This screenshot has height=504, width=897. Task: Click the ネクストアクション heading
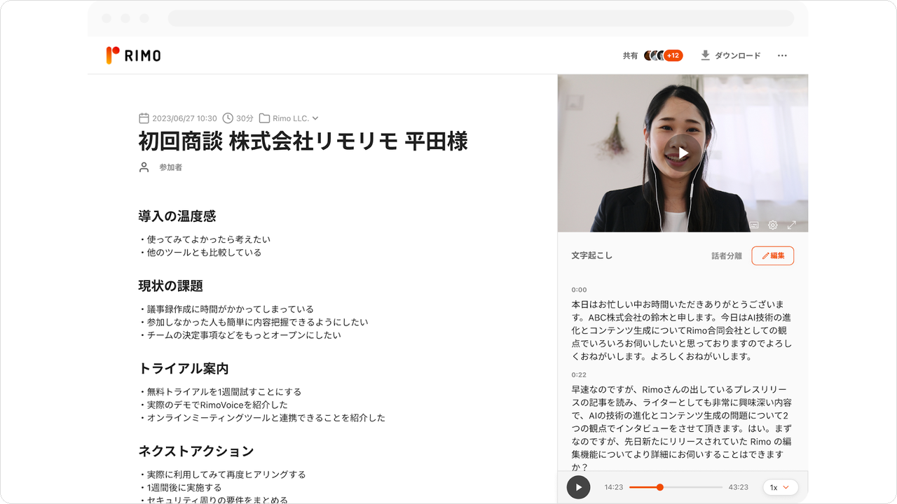pyautogui.click(x=196, y=451)
